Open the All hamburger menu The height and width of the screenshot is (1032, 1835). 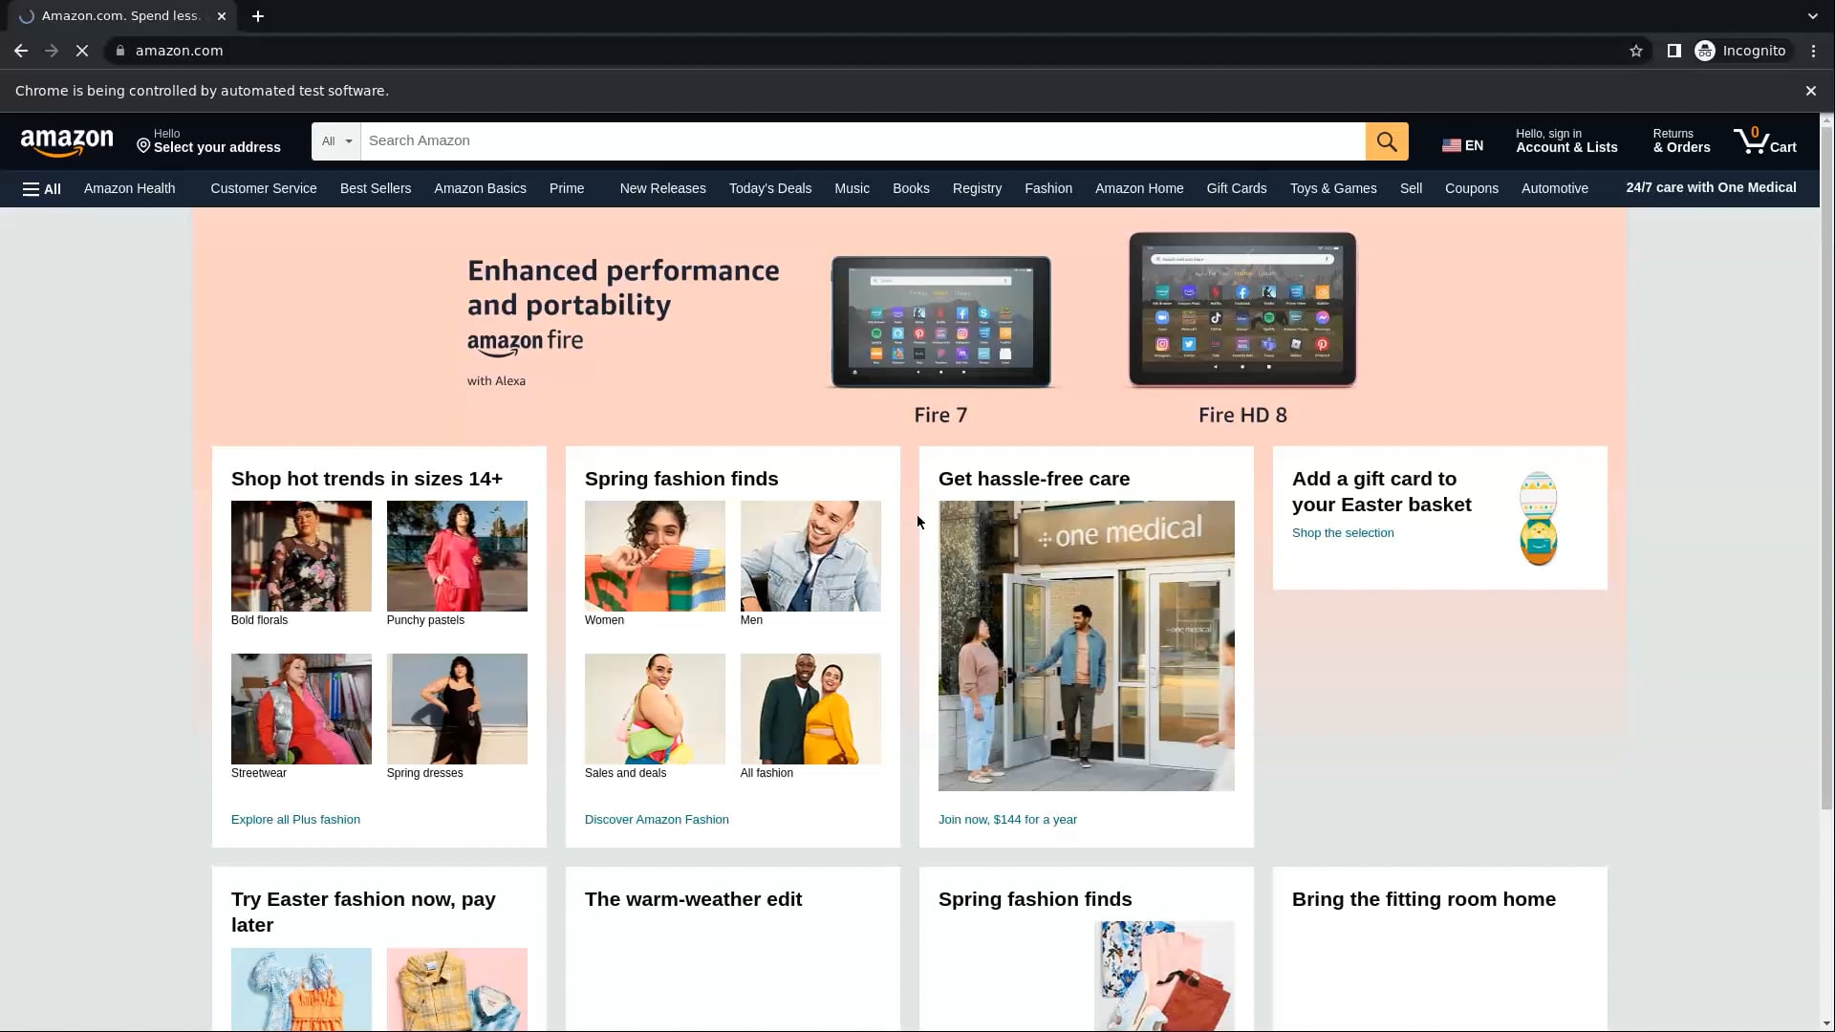42,188
